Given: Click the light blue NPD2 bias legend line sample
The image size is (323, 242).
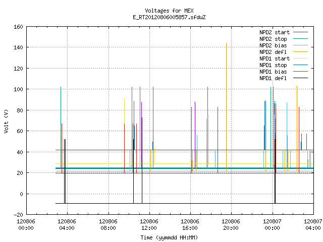Looking at the screenshot, I should [300, 45].
